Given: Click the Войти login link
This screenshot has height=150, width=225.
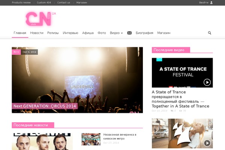Looking at the screenshot, I should (x=204, y=3).
